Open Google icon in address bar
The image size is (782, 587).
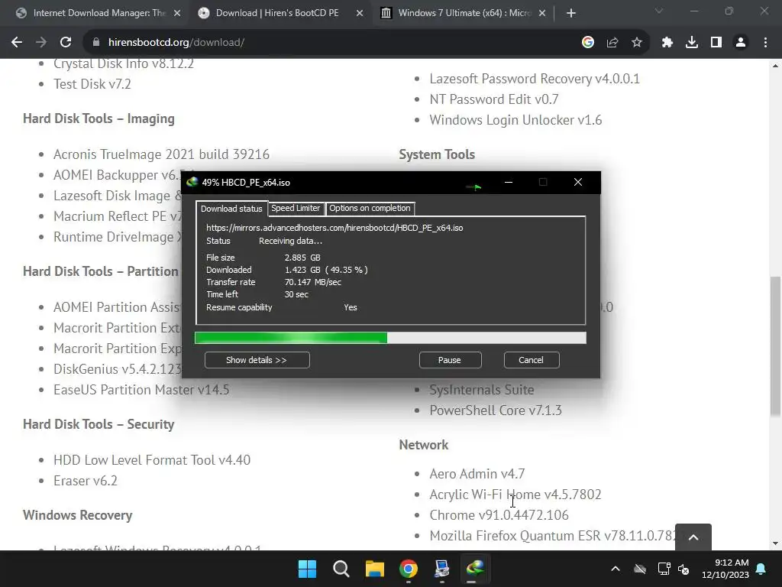(588, 43)
